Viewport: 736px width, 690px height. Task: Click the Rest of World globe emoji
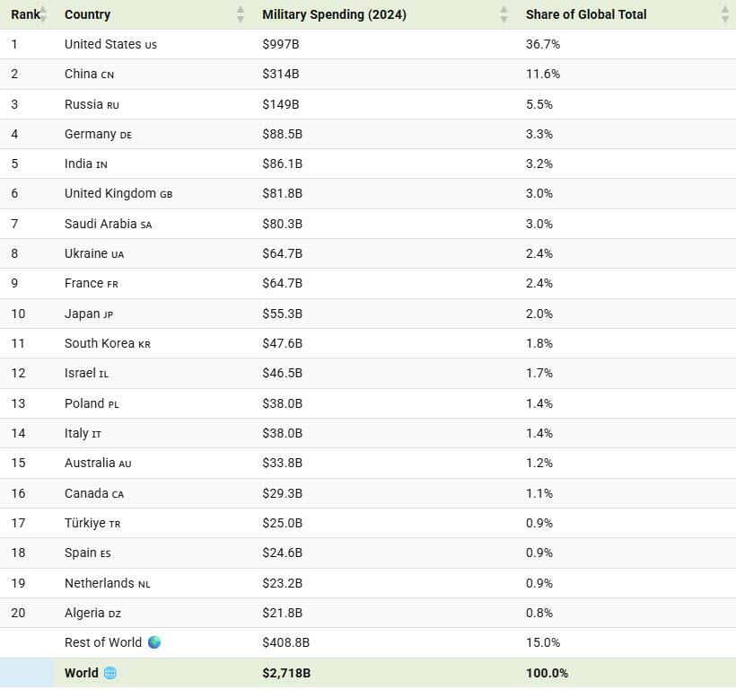[x=154, y=642]
